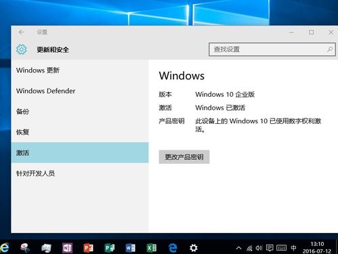The height and width of the screenshot is (254, 338).
Task: Click the Windows 10 企业版 edition text
Action: [x=225, y=94]
